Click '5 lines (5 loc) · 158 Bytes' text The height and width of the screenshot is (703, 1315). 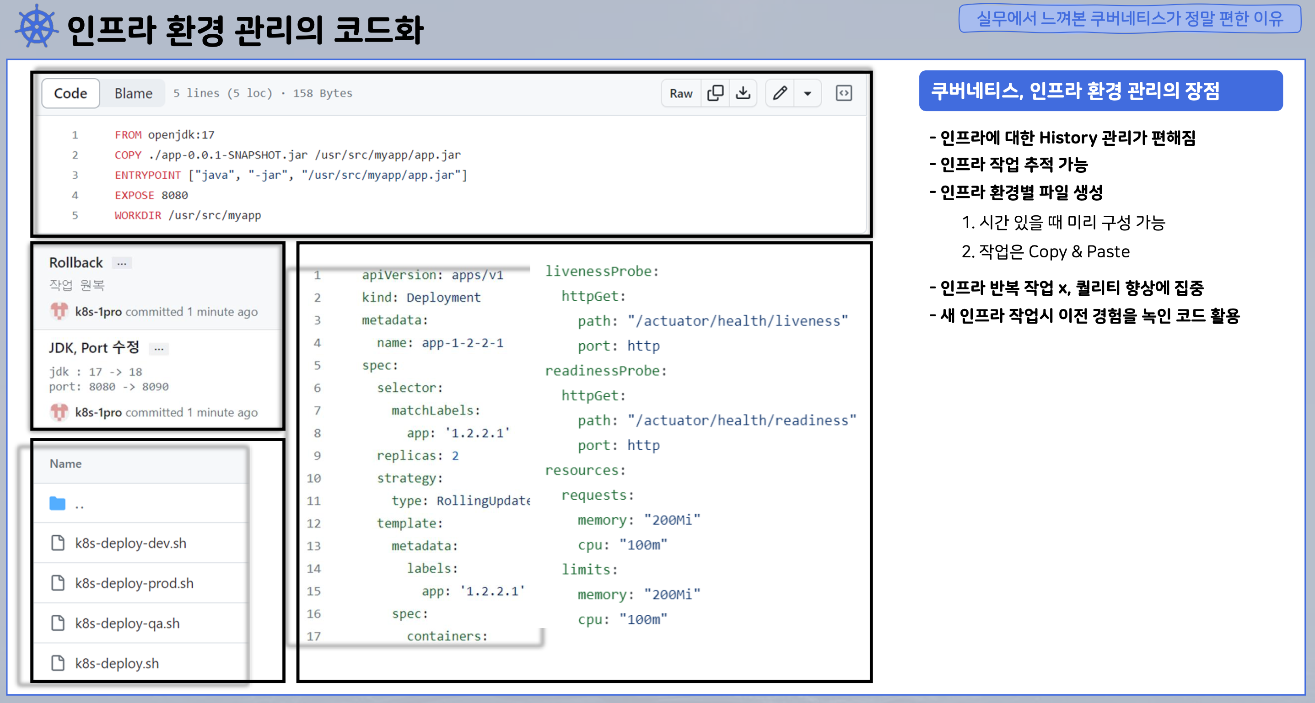(262, 93)
